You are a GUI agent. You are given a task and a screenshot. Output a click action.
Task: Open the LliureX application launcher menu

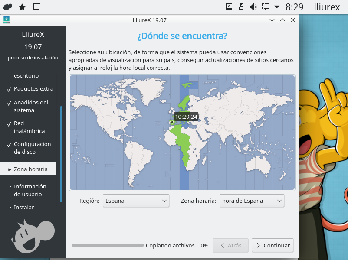(x=8, y=7)
